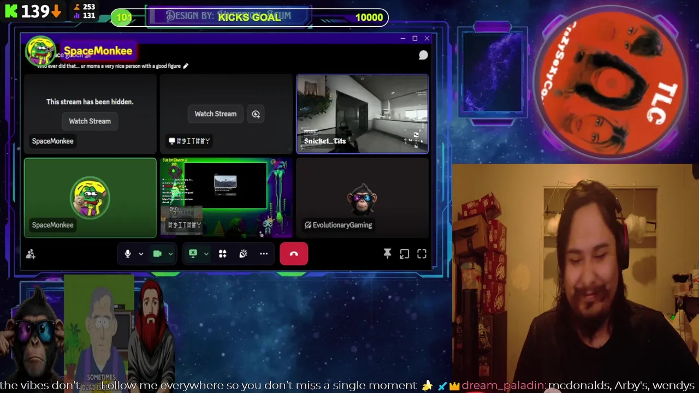Stop screen sharing with the green screen icon
The width and height of the screenshot is (699, 393).
tap(193, 254)
